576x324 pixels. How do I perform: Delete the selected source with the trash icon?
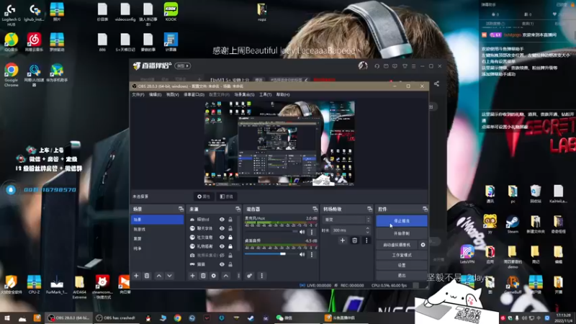click(x=203, y=276)
